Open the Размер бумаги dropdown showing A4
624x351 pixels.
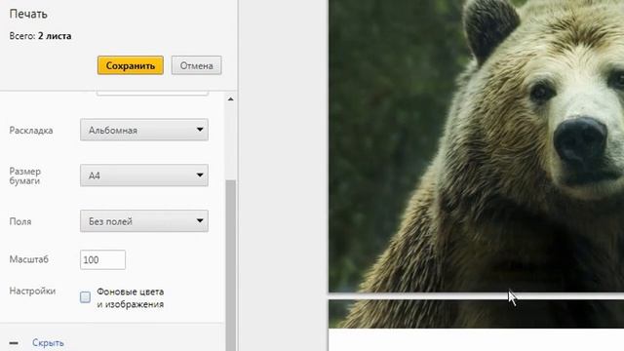(144, 175)
